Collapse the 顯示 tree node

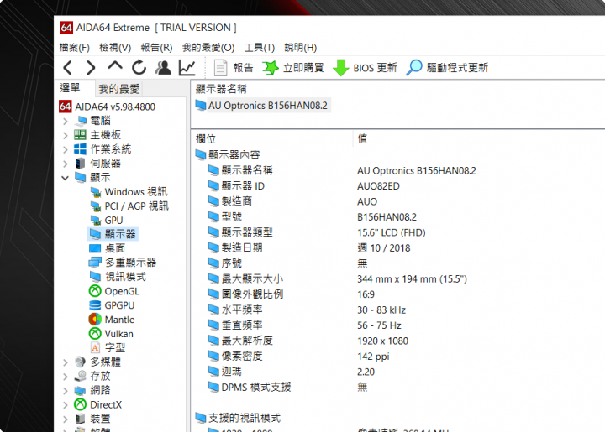[x=66, y=178]
